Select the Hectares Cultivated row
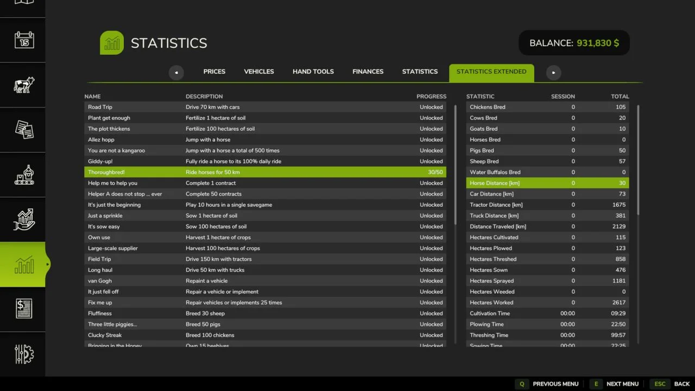 tap(547, 237)
